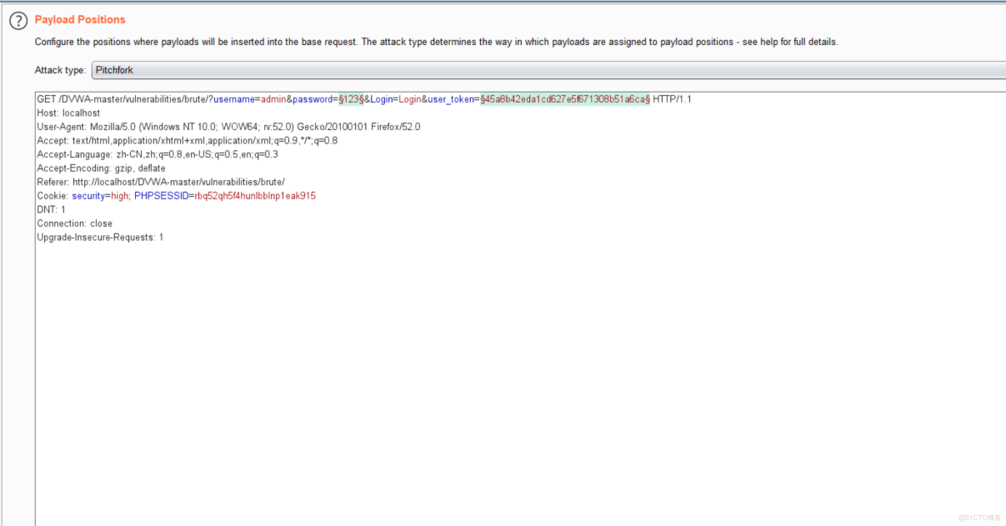Viewport: 1006px width, 526px height.
Task: Click the DNT: 1 header line
Action: 49,209
